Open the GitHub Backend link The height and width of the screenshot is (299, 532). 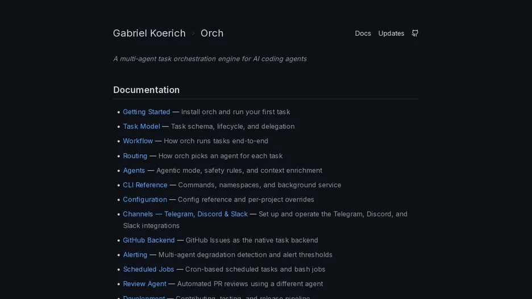click(148, 240)
